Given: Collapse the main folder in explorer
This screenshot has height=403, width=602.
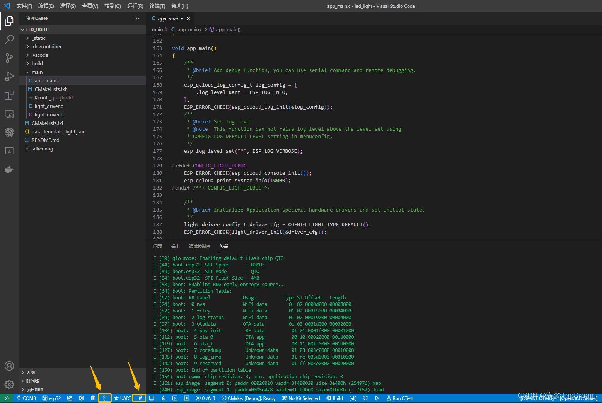Looking at the screenshot, I should click(37, 72).
